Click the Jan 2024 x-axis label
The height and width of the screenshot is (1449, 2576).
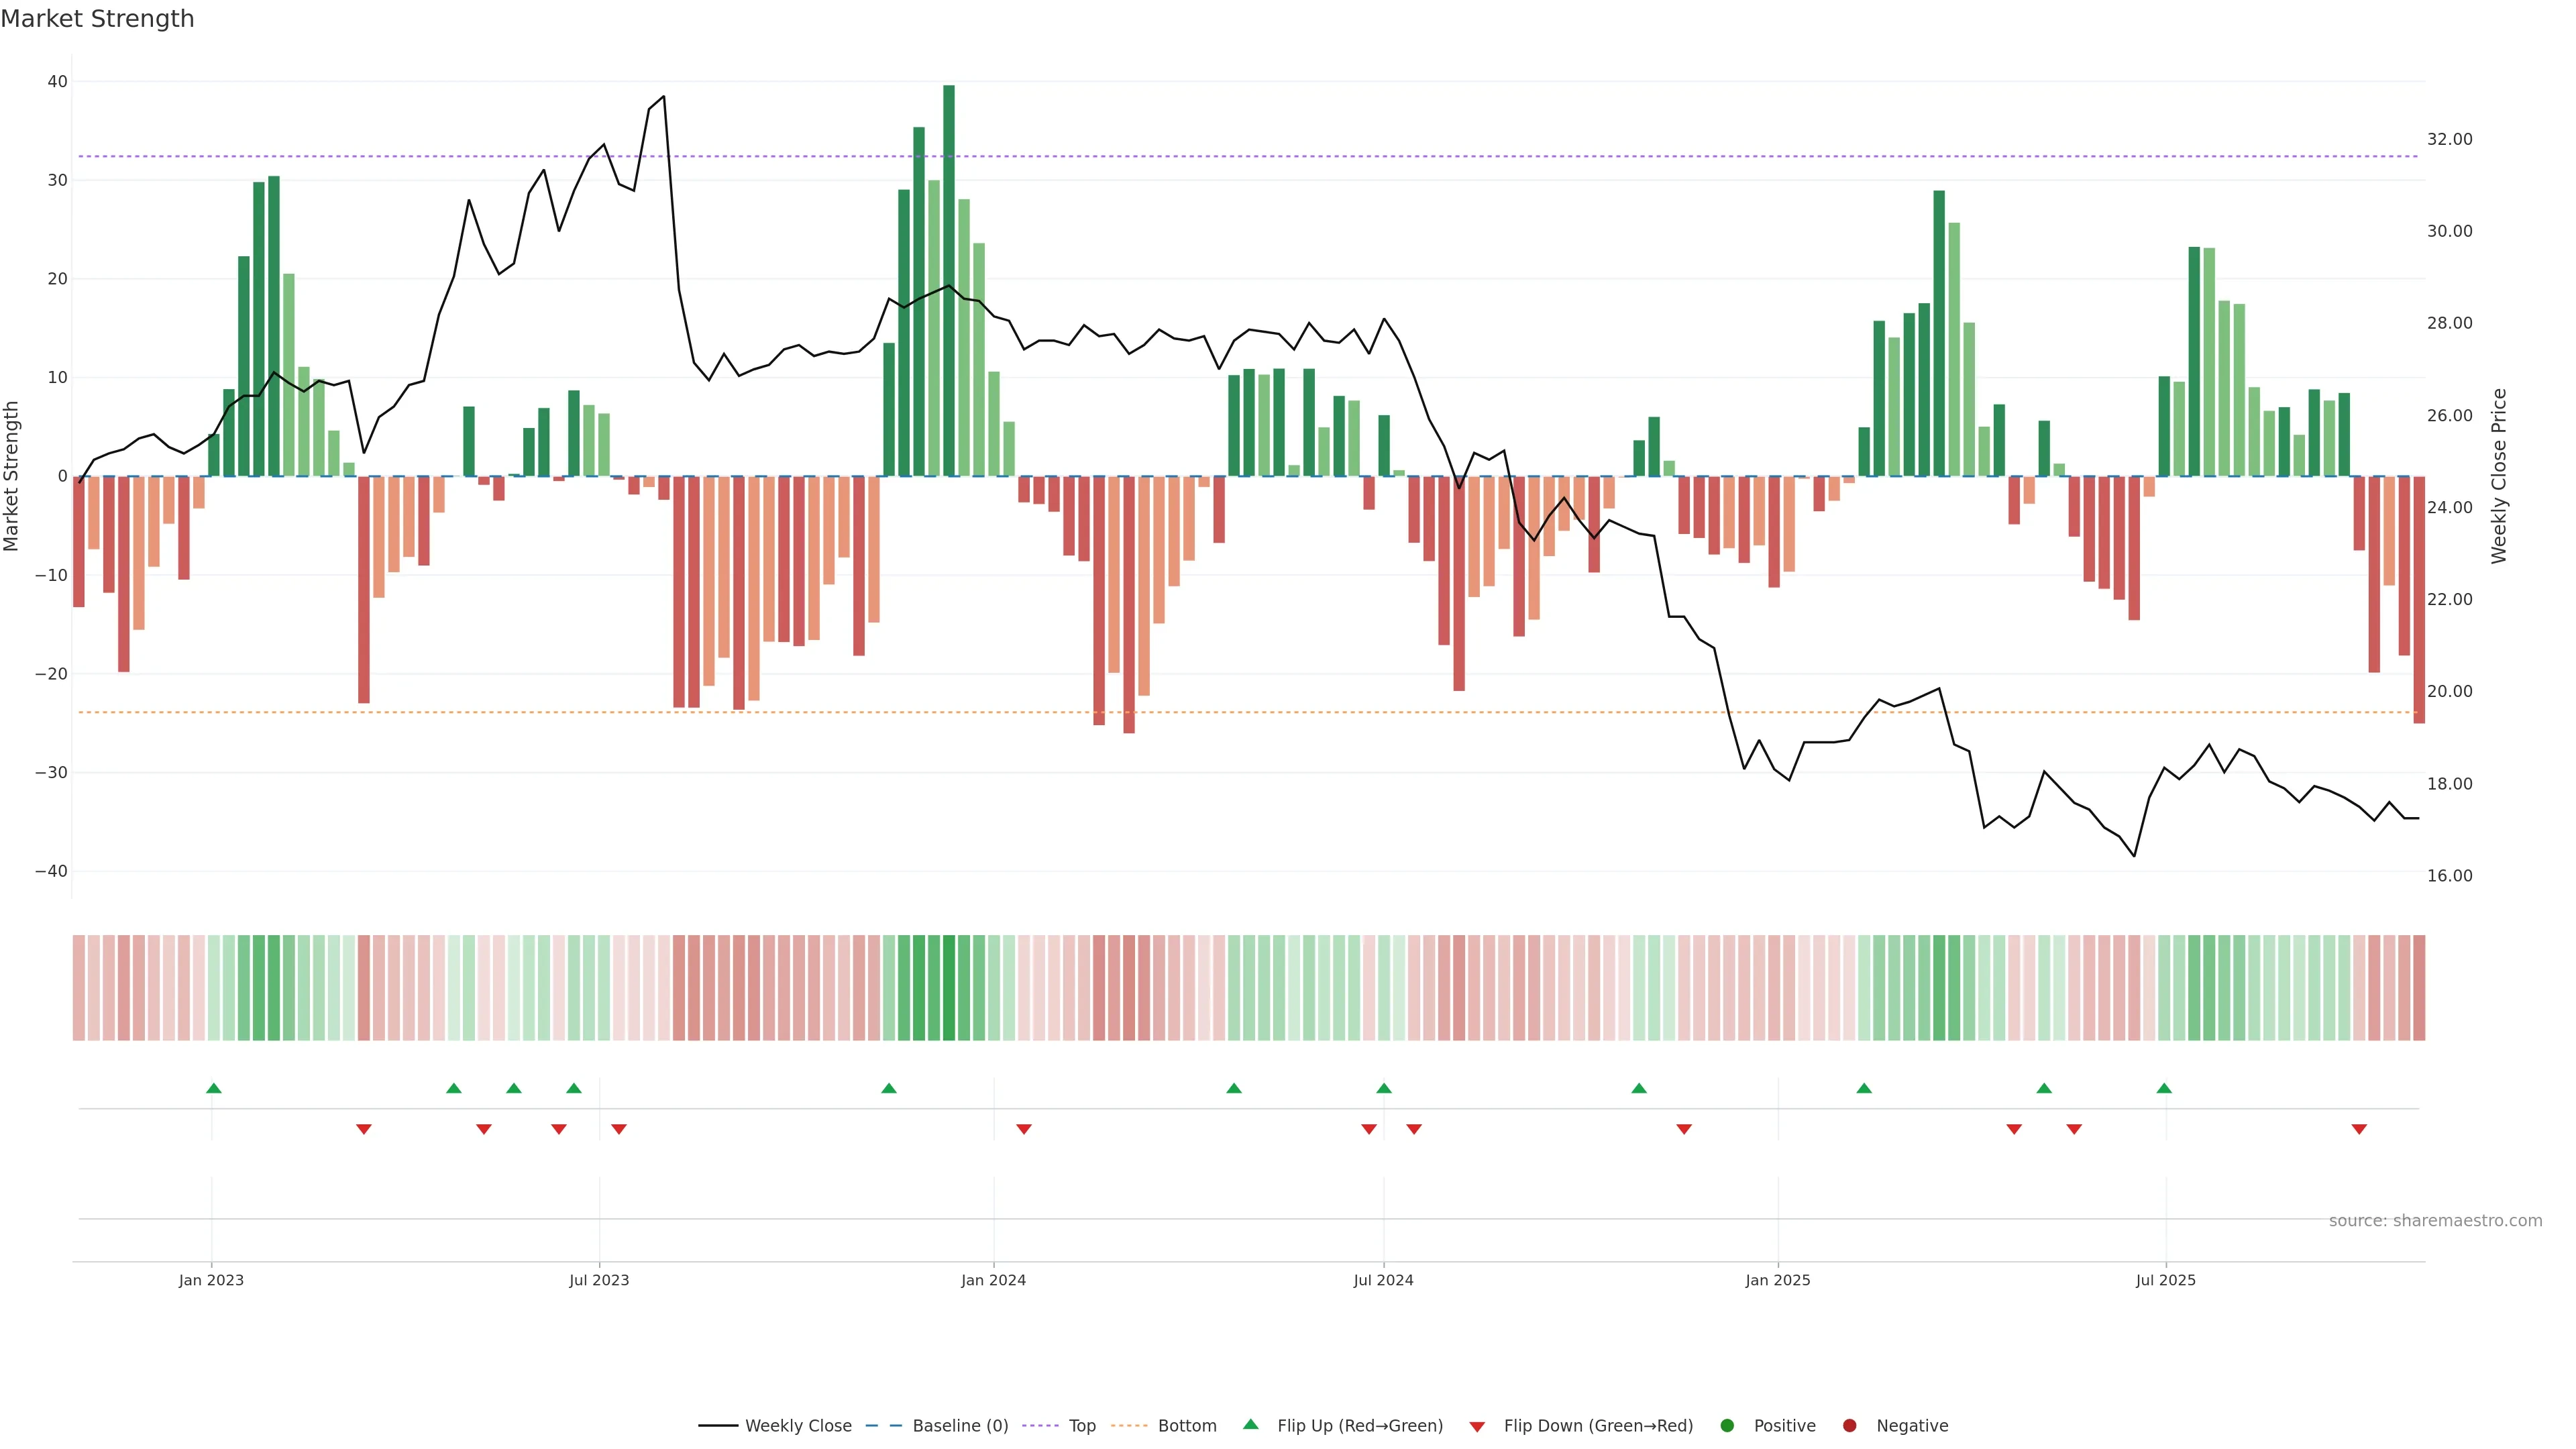993,1280
